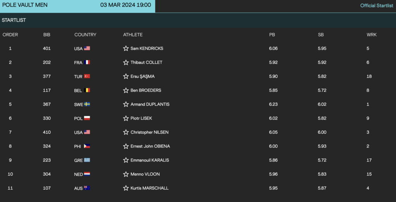
Task: Click the star icon beside Ersu ŞAŞMA
Action: tap(126, 76)
